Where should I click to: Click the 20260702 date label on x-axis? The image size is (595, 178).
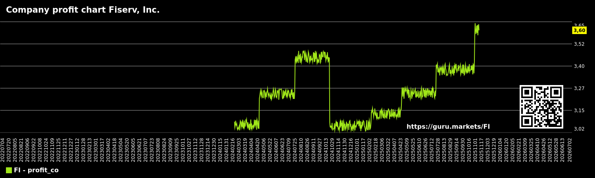(570, 150)
